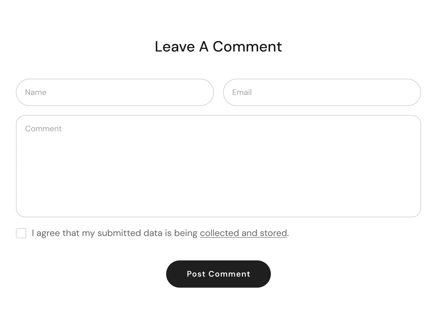The image size is (437, 327).
Task: Click inside the Comment text area
Action: (218, 166)
